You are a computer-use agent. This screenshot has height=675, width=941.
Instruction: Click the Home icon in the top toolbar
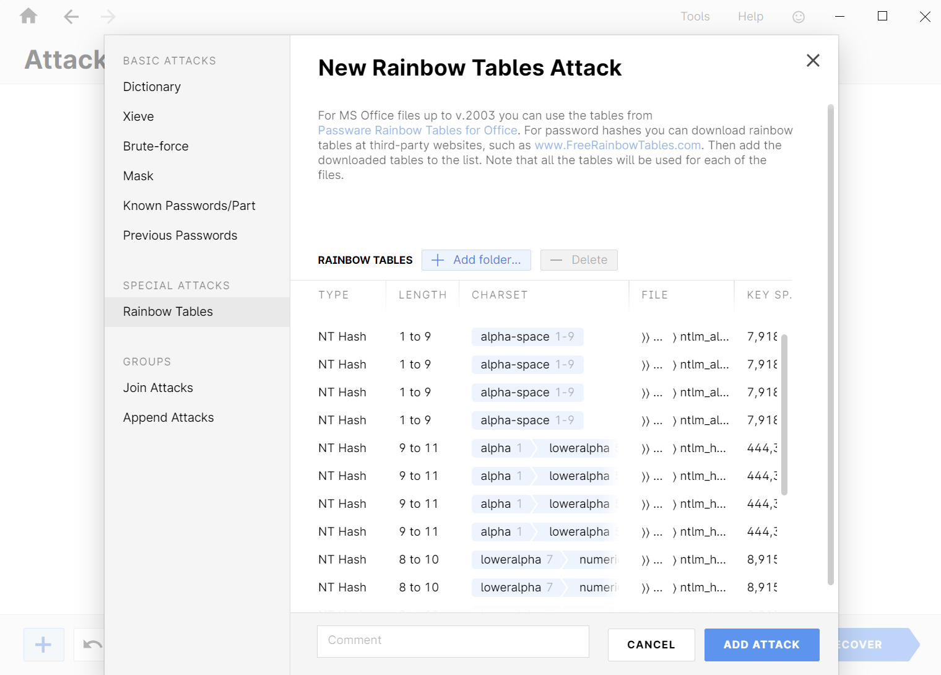coord(28,16)
